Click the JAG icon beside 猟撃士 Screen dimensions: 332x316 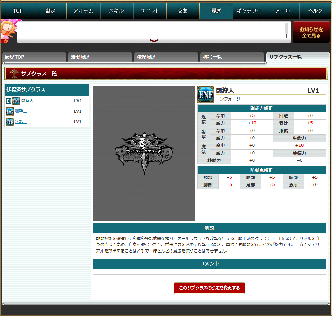click(x=10, y=111)
